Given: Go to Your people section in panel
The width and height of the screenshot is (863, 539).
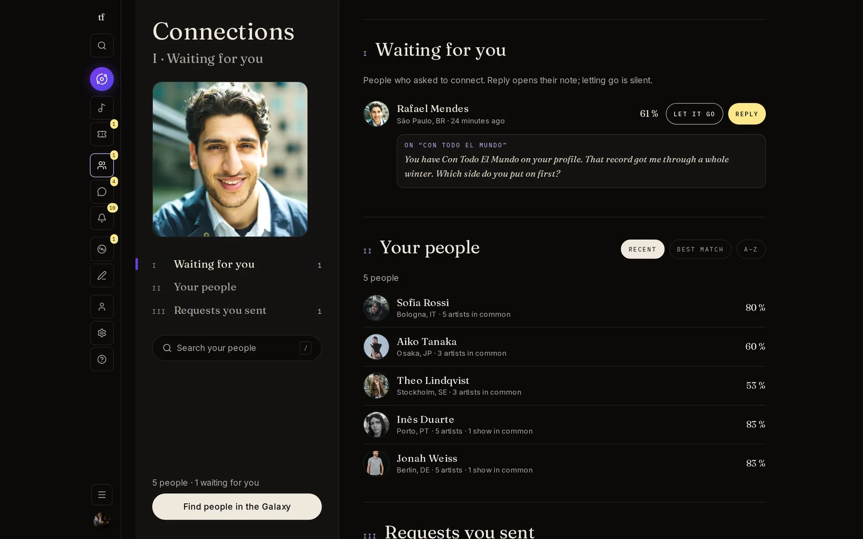Looking at the screenshot, I should 237,287.
